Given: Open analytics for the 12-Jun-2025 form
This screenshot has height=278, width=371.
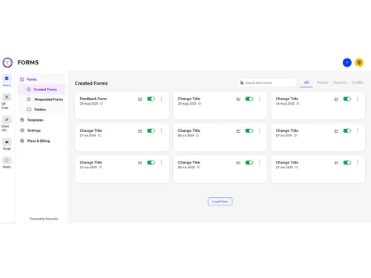Looking at the screenshot, I should pyautogui.click(x=140, y=162).
